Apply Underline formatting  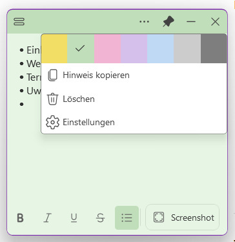pos(74,217)
